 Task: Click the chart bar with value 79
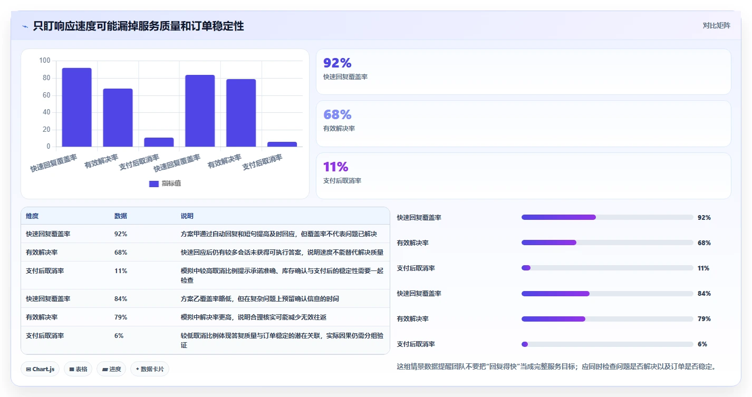pos(241,113)
